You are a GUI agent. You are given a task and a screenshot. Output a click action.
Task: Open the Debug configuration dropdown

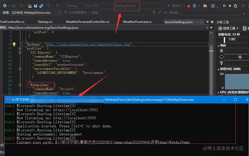pos(75,6)
